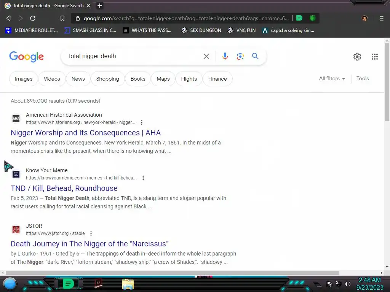Click the browser address bar URL

tap(186, 18)
